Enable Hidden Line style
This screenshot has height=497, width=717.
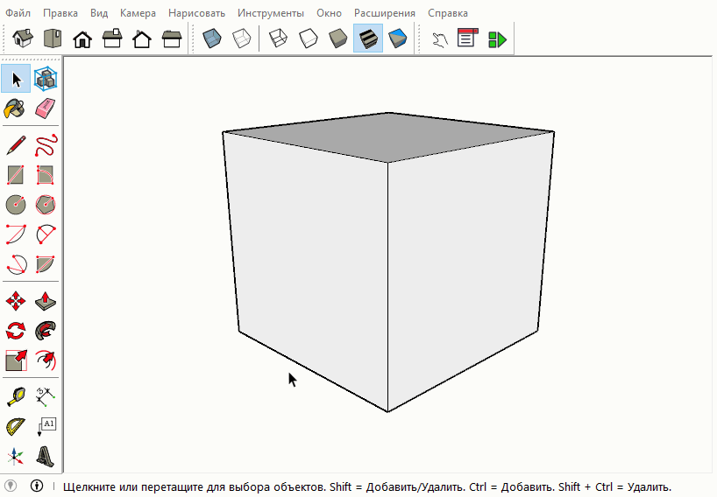click(x=309, y=38)
